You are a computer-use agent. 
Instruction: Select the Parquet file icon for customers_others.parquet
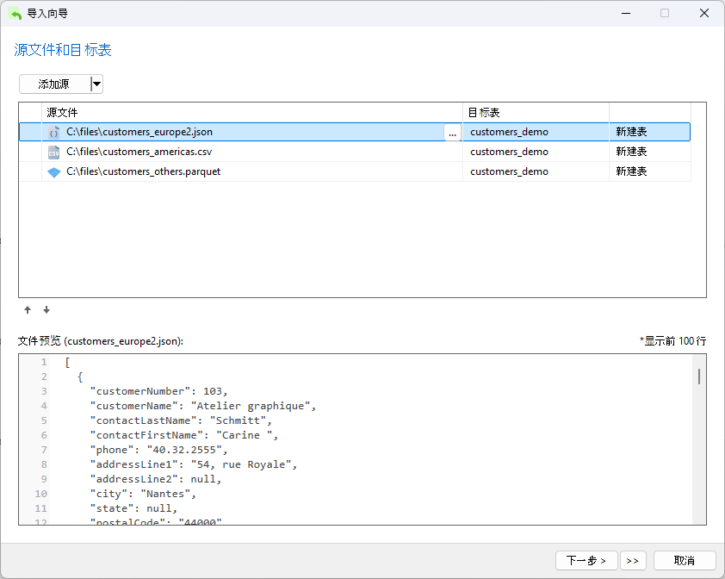click(x=53, y=172)
